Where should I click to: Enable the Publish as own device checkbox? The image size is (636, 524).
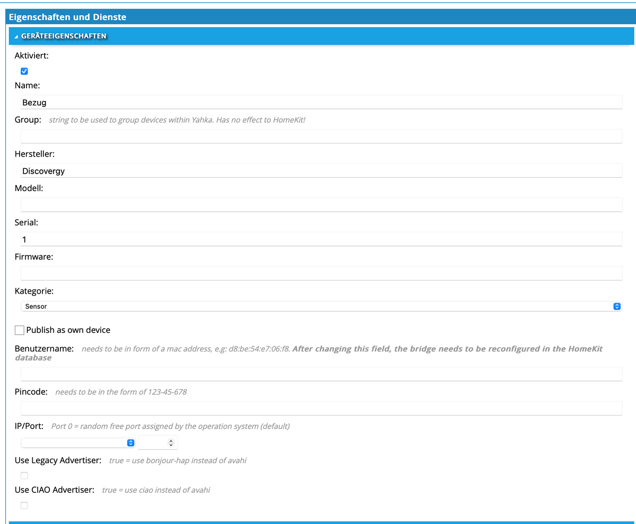pyautogui.click(x=20, y=330)
